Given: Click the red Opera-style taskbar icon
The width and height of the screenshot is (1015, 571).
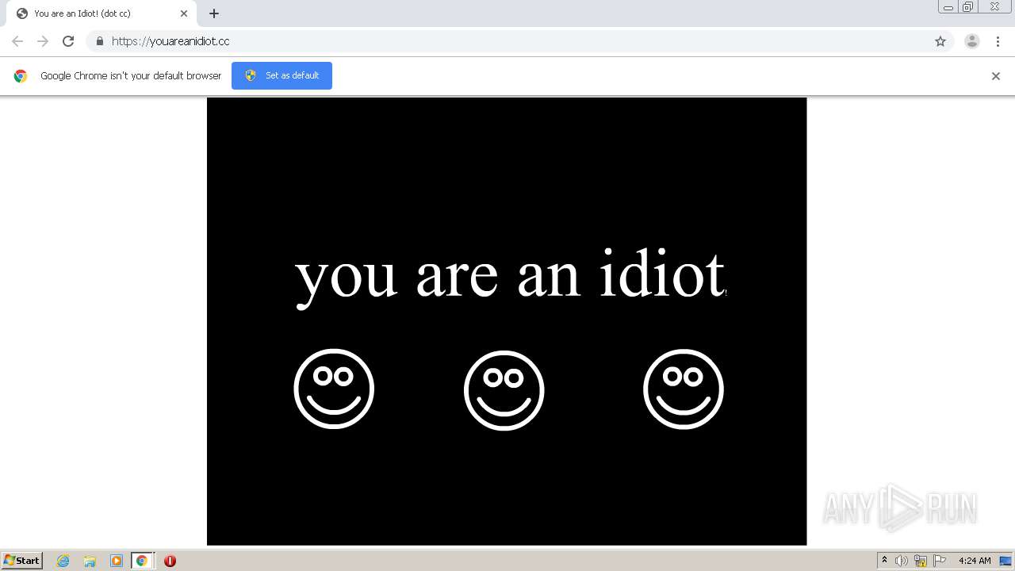Looking at the screenshot, I should (170, 561).
